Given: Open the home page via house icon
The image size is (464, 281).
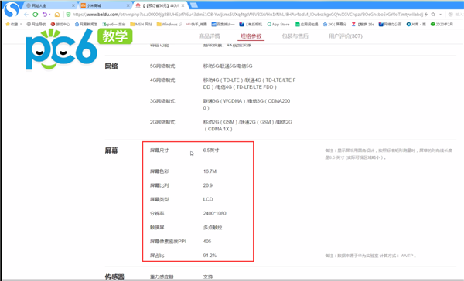Looking at the screenshot, I should (57, 15).
